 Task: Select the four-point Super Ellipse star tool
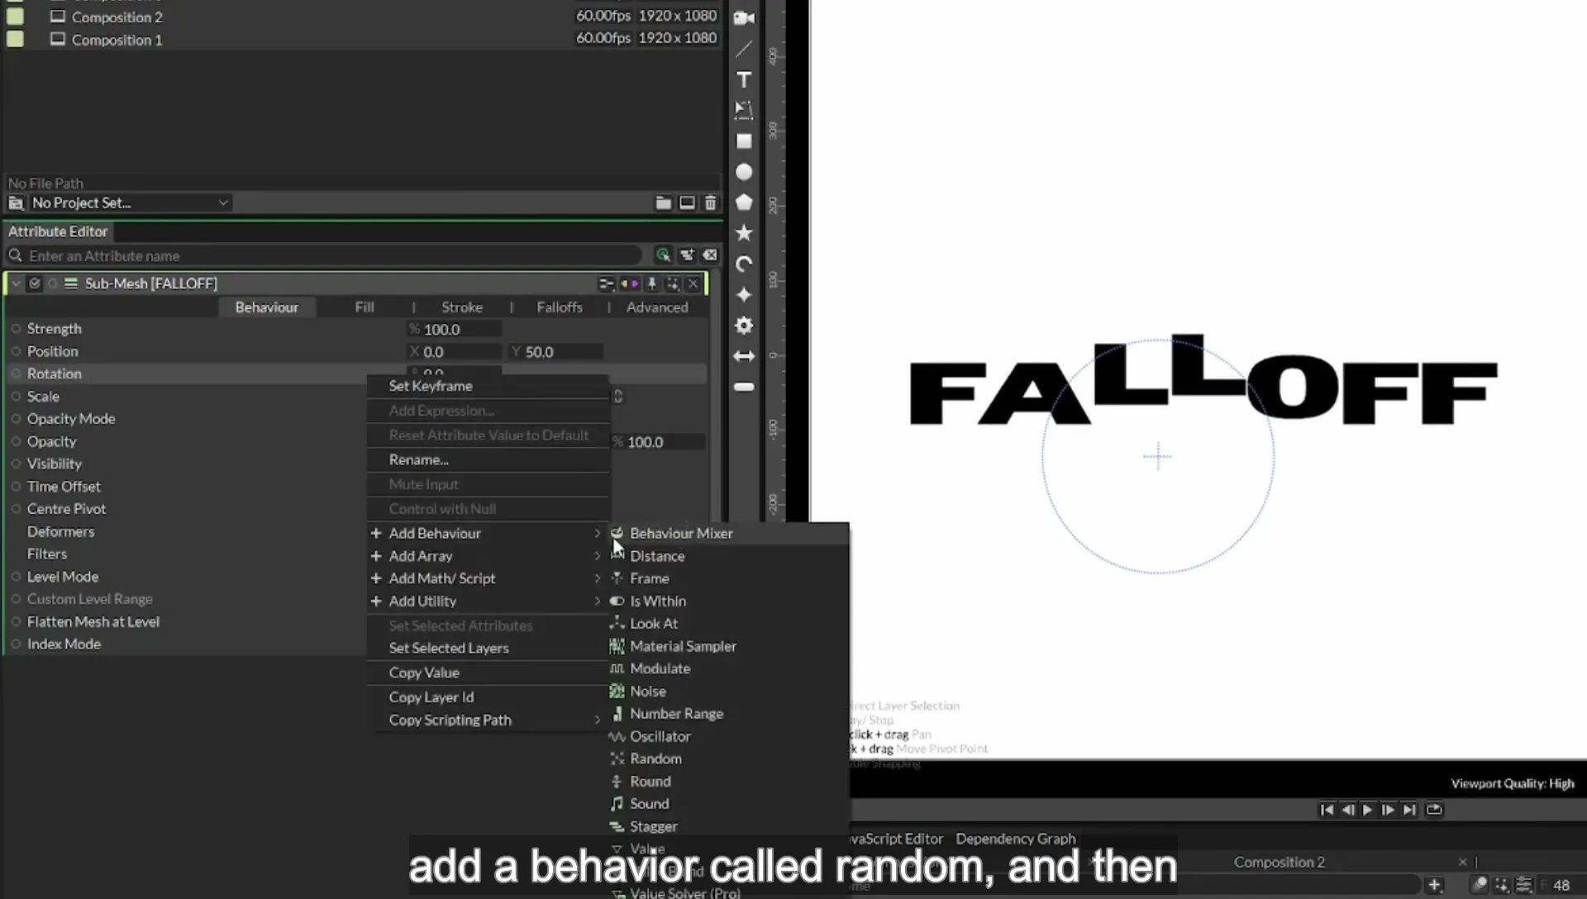tap(744, 295)
